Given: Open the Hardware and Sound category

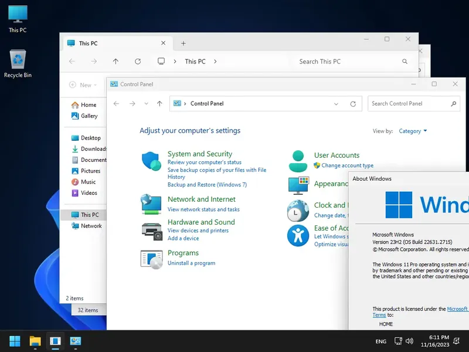Looking at the screenshot, I should pos(201,222).
